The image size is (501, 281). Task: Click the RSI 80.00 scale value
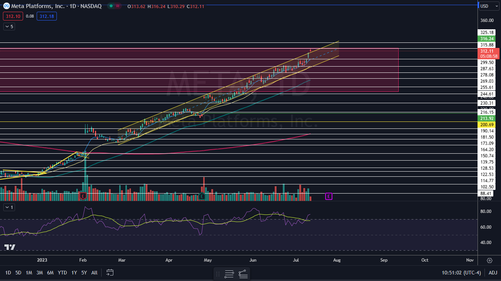pyautogui.click(x=486, y=211)
